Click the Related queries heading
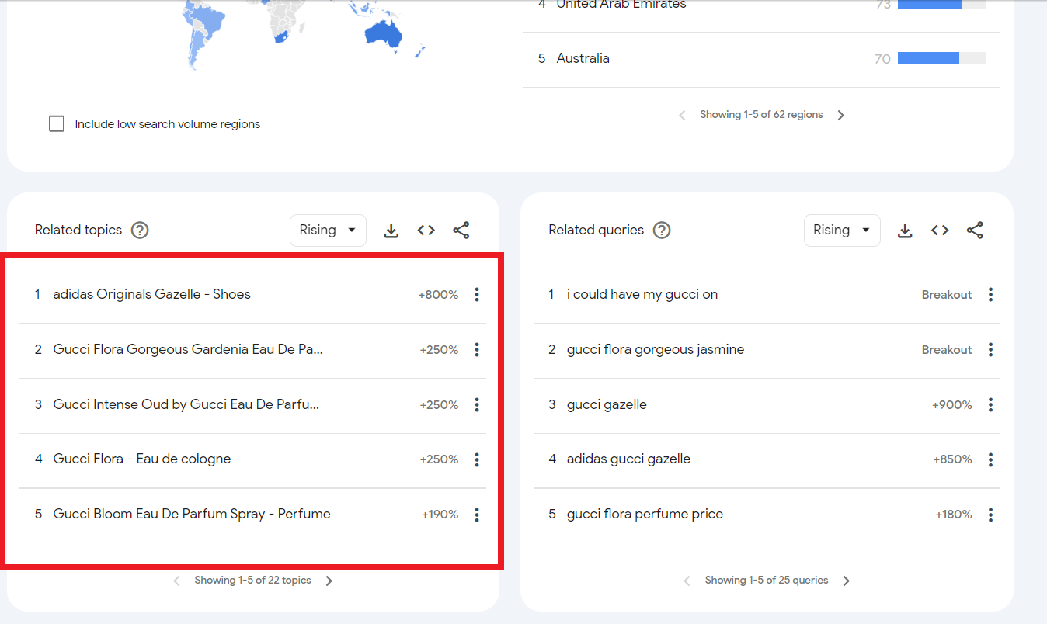The image size is (1047, 624). [x=596, y=231]
